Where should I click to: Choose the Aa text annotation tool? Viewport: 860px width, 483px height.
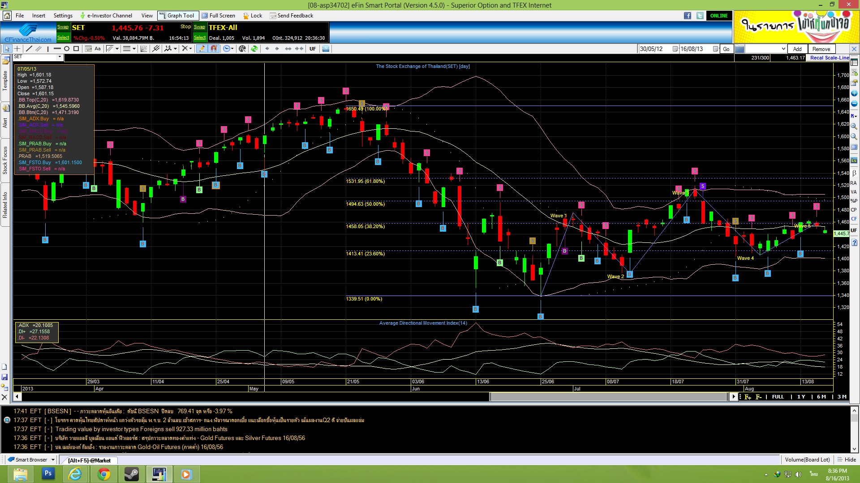click(x=98, y=49)
